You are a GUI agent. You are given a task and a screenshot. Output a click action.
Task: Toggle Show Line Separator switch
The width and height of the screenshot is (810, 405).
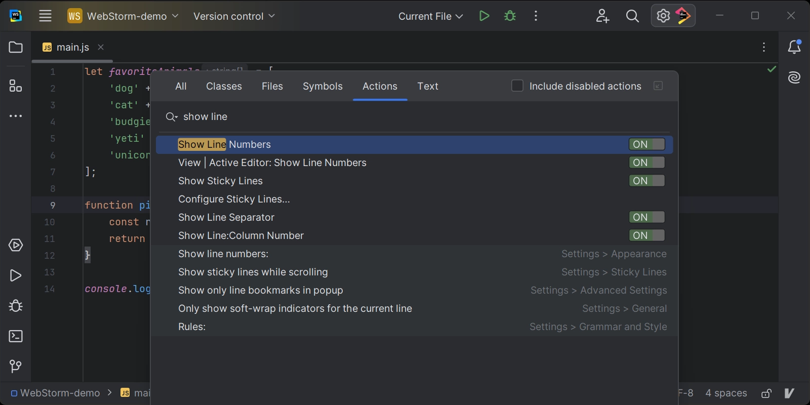pyautogui.click(x=647, y=217)
